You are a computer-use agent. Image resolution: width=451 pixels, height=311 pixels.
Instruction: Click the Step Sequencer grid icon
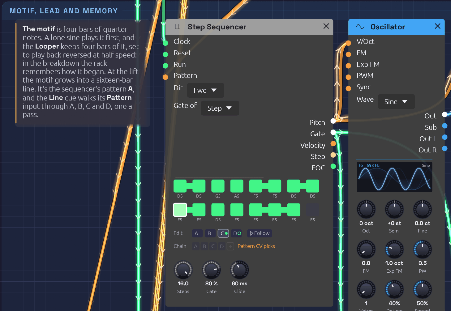pos(177,27)
